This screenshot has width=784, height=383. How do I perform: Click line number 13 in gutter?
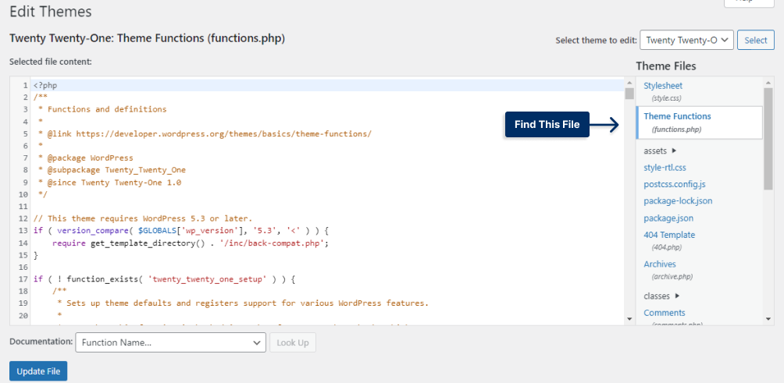pyautogui.click(x=23, y=231)
